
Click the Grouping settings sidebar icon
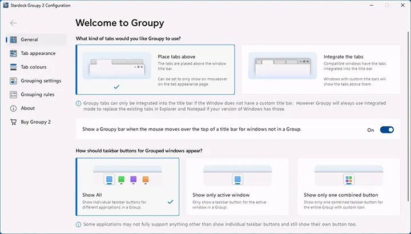click(x=13, y=80)
